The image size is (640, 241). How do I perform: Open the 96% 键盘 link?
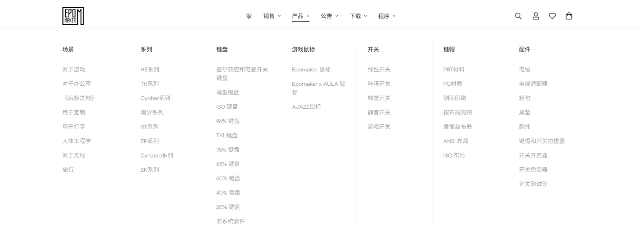pos(228,121)
